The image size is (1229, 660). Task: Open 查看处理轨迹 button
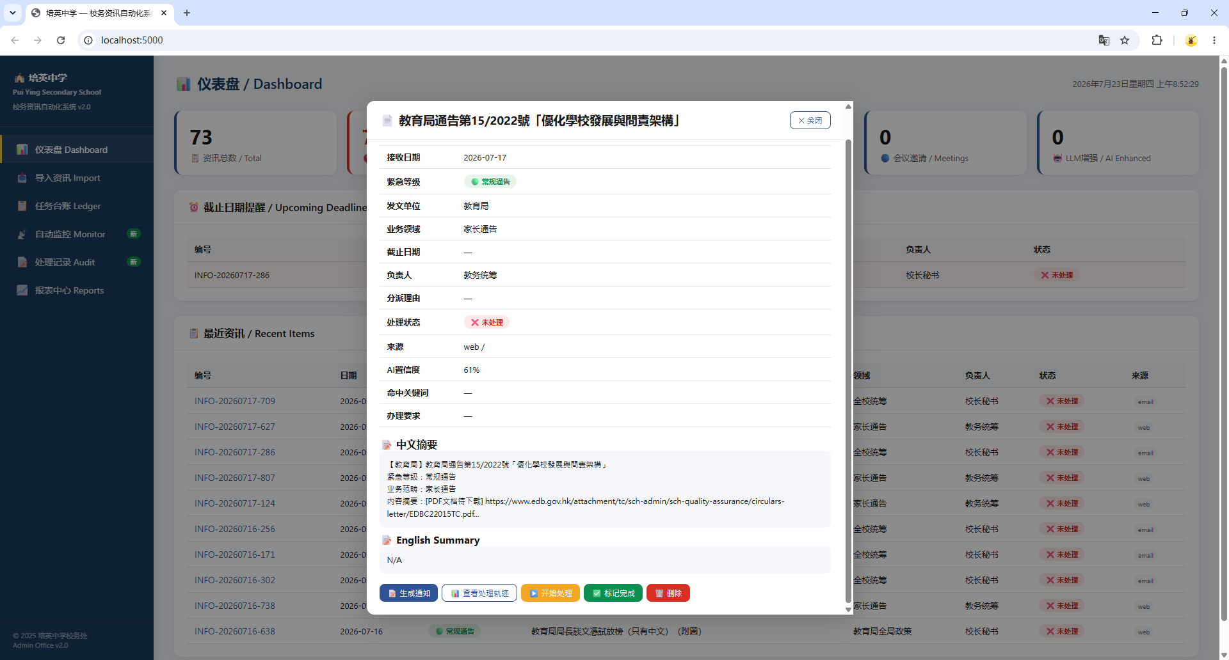coord(479,593)
